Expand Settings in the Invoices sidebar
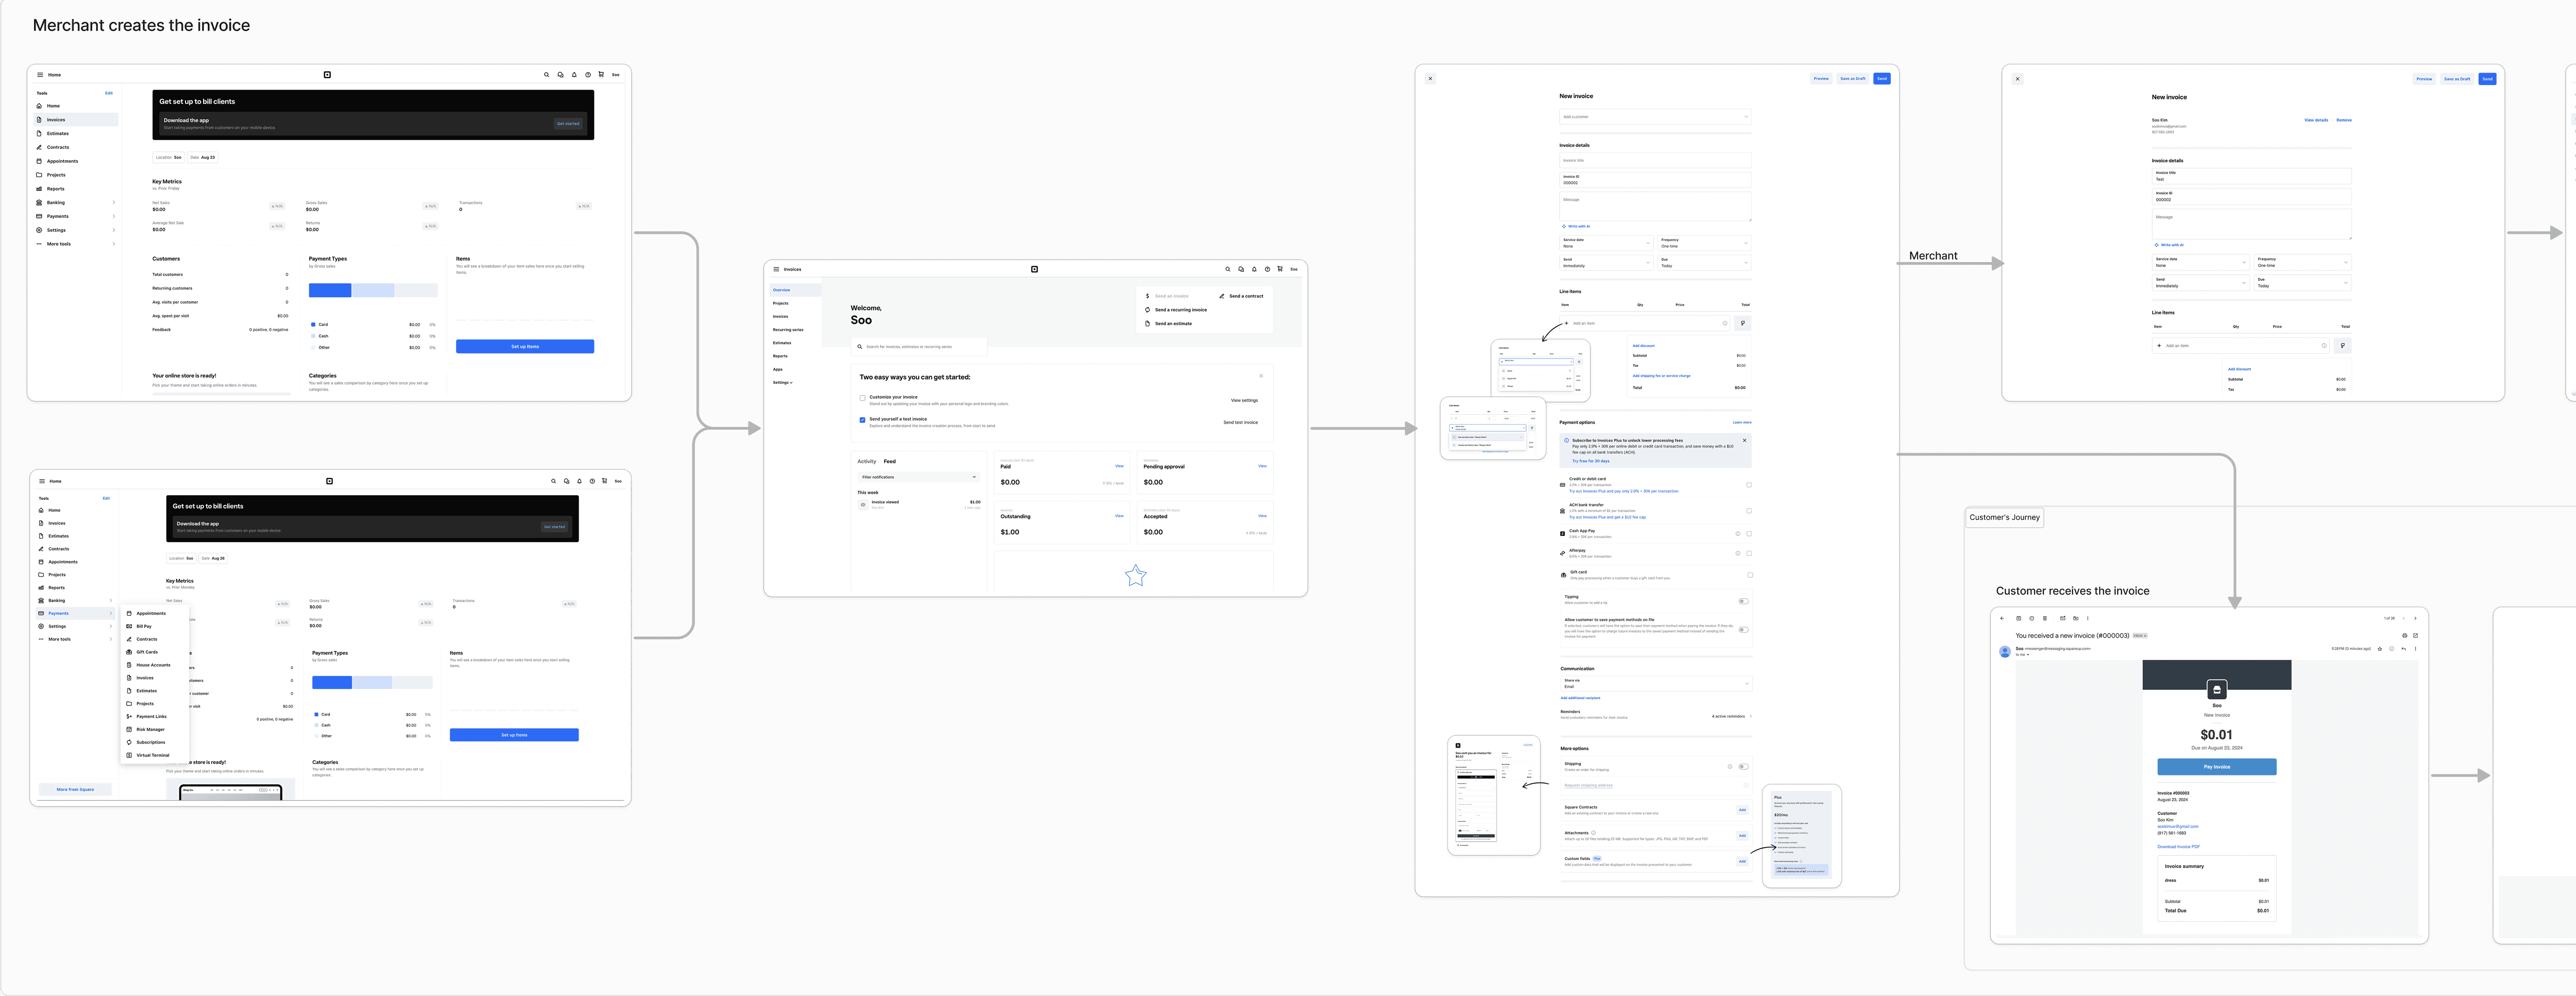Viewport: 2576px width, 996px height. coord(782,382)
